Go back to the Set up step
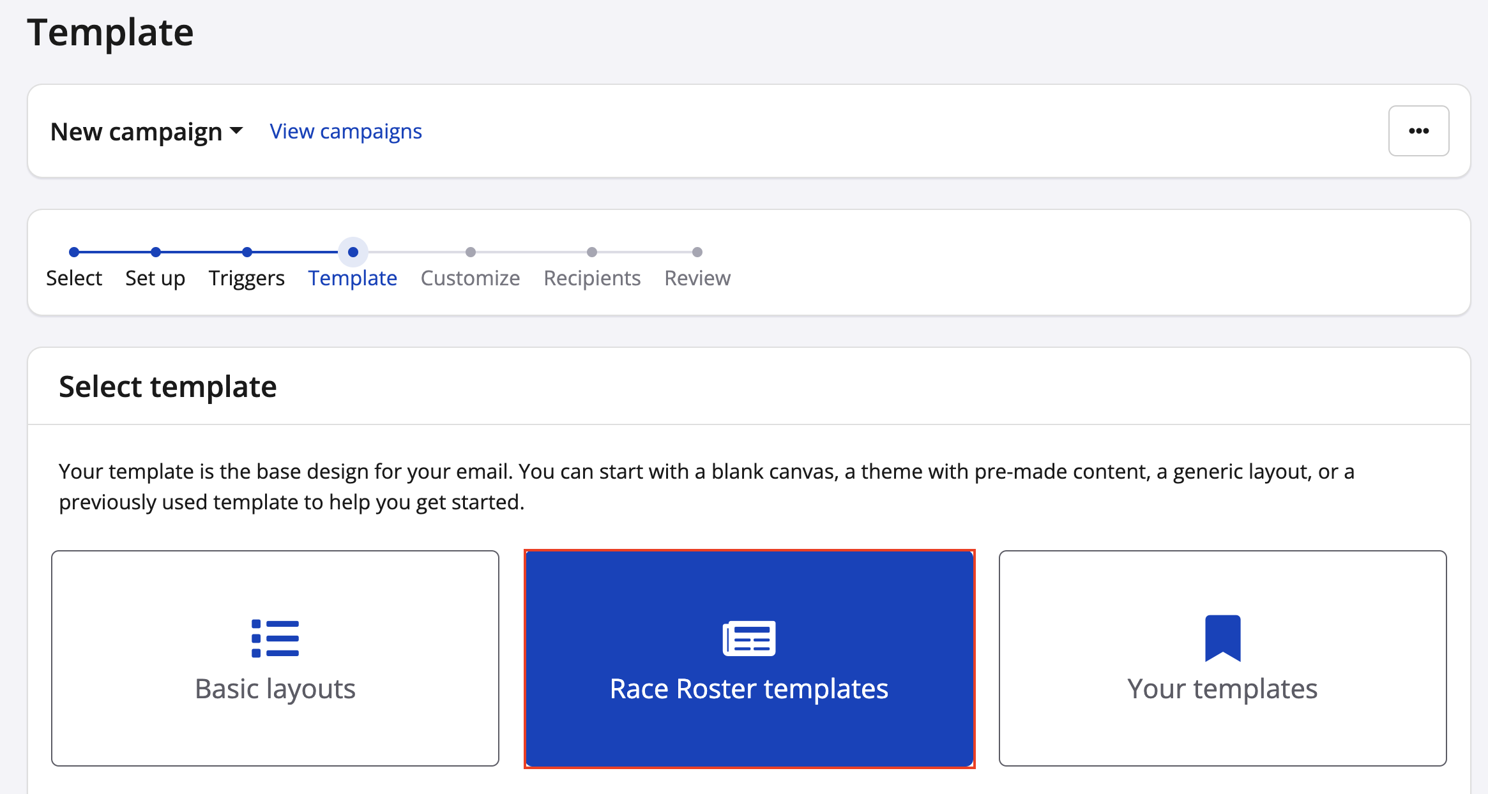Viewport: 1488px width, 794px height. (155, 278)
